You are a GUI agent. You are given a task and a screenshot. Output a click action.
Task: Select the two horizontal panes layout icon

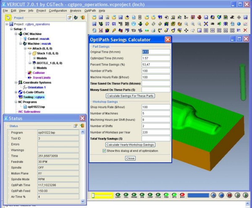(x=213, y=30)
